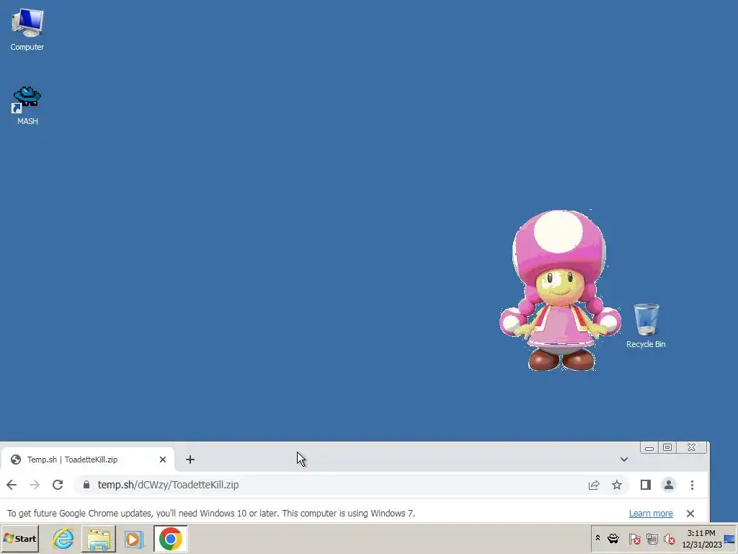Switch to Chrome taskbar button
The height and width of the screenshot is (554, 738).
click(170, 538)
